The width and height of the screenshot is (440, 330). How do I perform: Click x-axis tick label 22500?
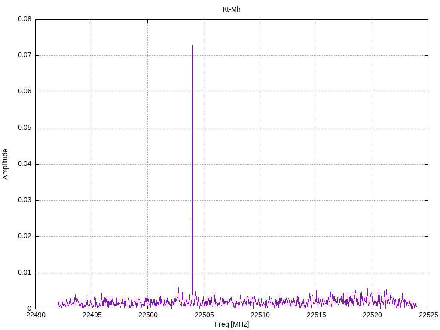[148, 315]
